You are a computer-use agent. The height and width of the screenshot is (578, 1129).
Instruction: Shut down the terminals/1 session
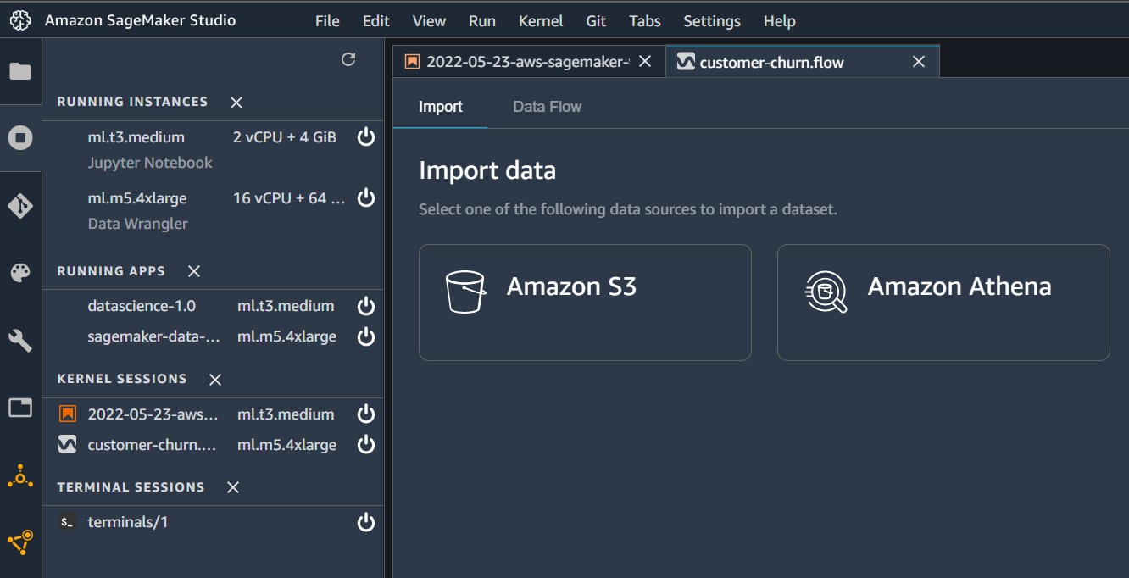coord(366,522)
